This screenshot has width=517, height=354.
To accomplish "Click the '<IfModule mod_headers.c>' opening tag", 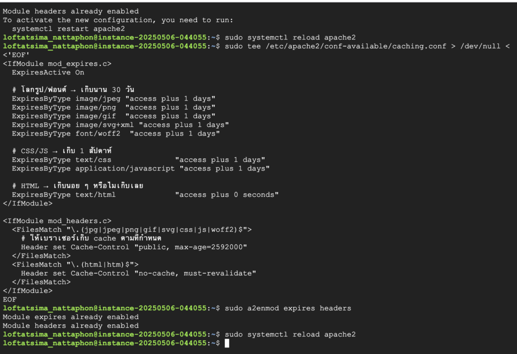I will click(x=57, y=221).
